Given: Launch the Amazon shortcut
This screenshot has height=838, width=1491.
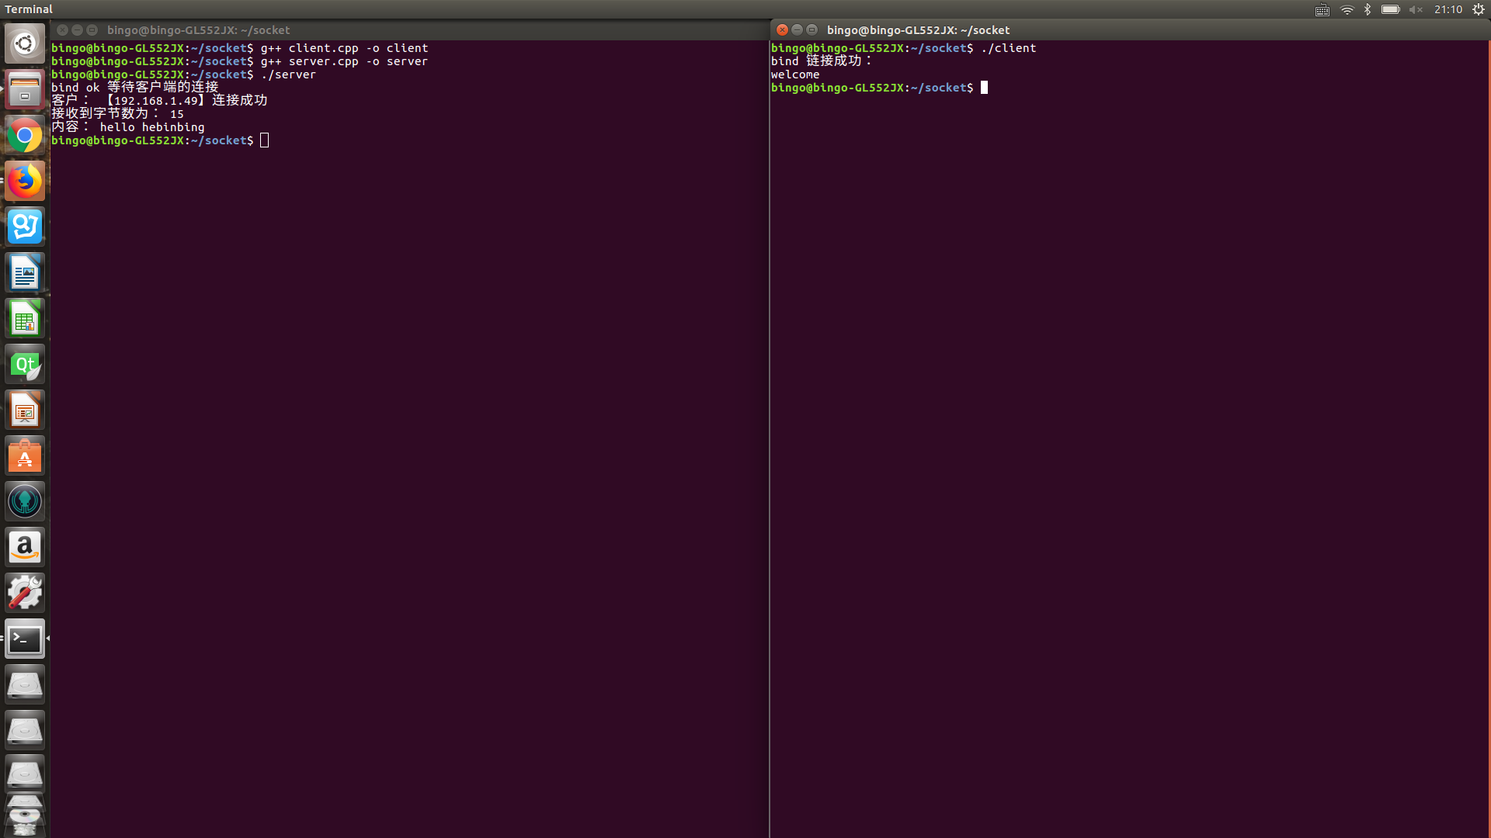Looking at the screenshot, I should click(x=24, y=546).
